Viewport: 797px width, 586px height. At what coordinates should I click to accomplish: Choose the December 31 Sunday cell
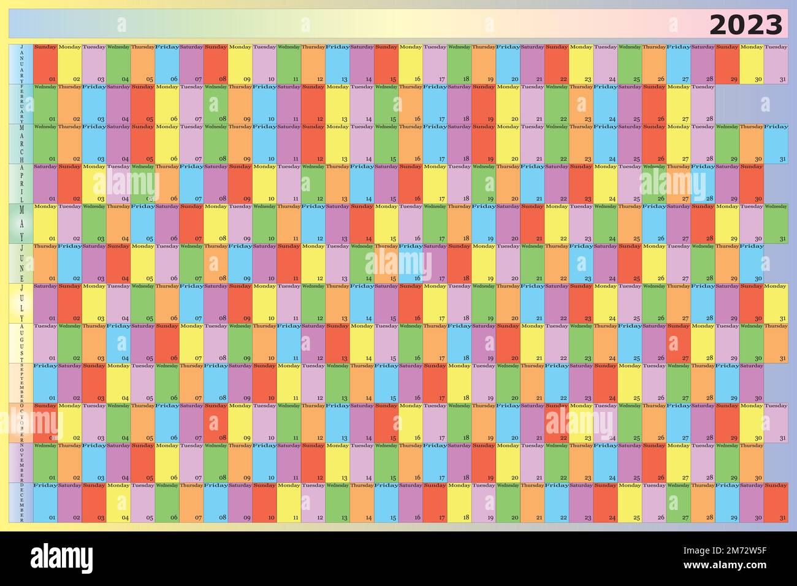coord(776,502)
